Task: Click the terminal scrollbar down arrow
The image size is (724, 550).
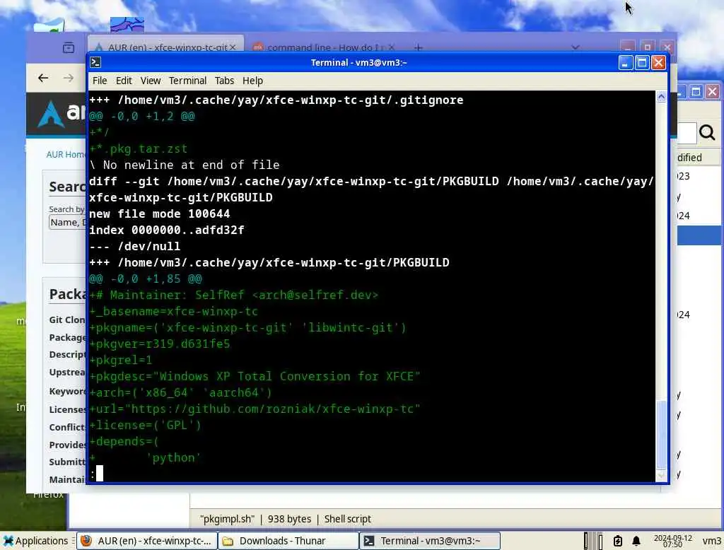Action: [x=661, y=475]
